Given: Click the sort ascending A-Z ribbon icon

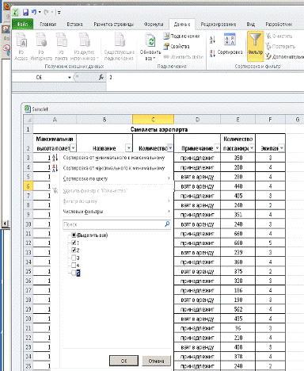Looking at the screenshot, I should point(212,40).
